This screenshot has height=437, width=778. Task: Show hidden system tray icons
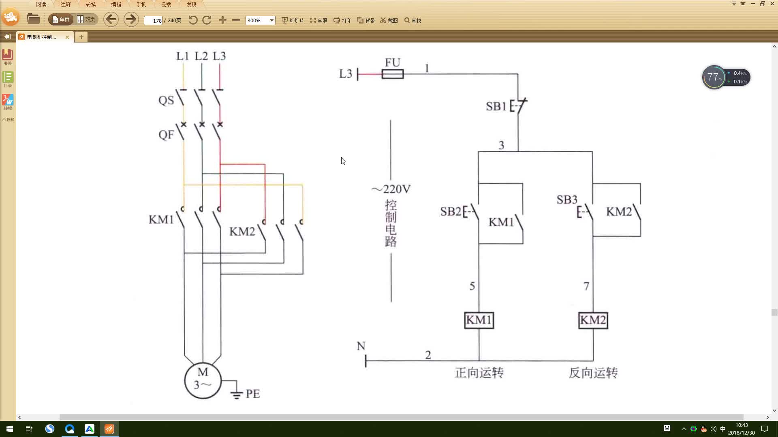coord(684,429)
